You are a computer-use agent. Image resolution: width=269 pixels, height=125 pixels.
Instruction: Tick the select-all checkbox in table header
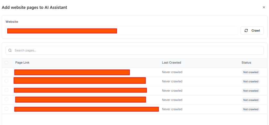tap(6, 63)
